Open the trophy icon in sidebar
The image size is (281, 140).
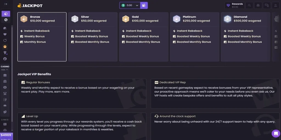tap(5, 52)
